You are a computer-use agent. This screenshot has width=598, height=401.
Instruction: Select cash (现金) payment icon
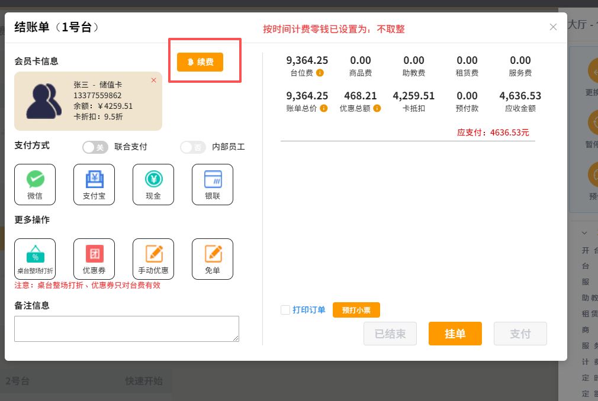(153, 184)
